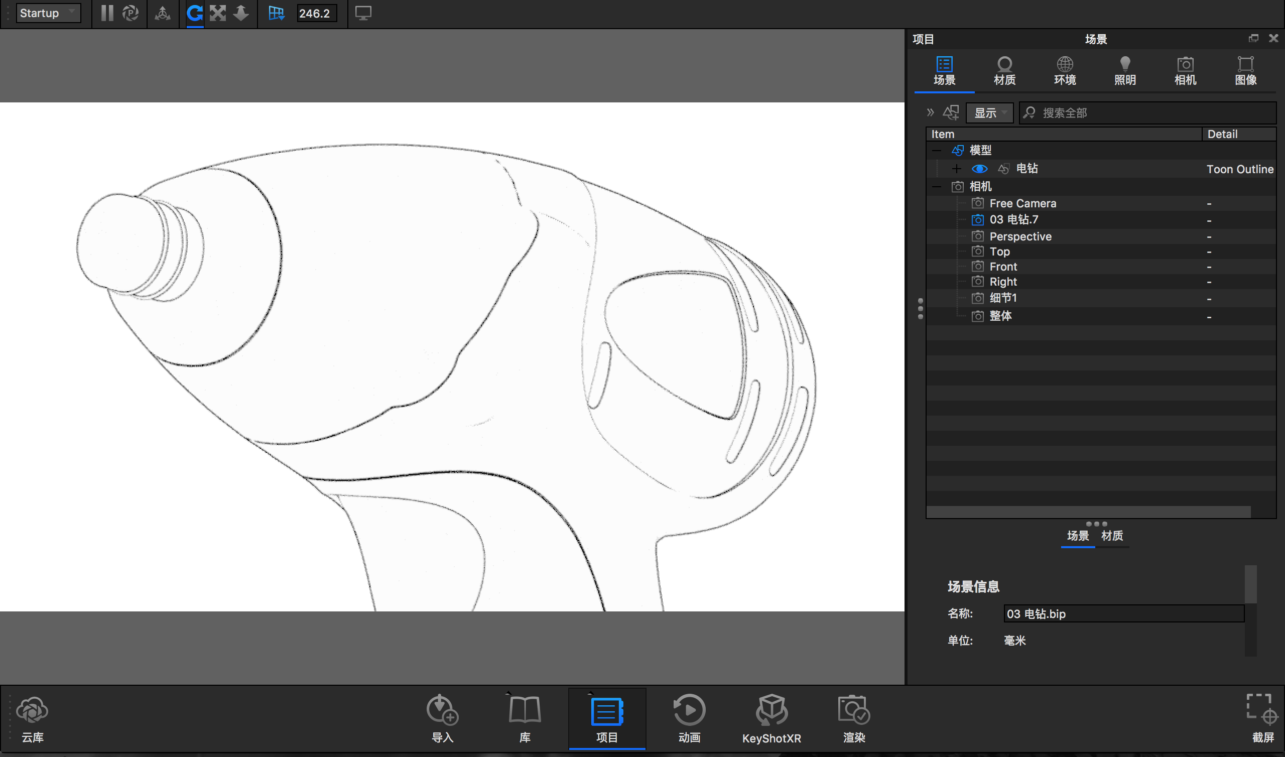The height and width of the screenshot is (757, 1285).
Task: Pause real-time rendering with the pause button
Action: coord(107,13)
